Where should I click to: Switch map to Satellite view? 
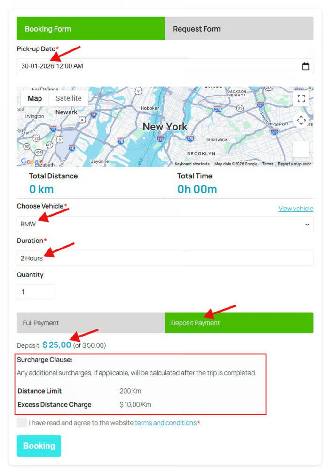[x=69, y=98]
